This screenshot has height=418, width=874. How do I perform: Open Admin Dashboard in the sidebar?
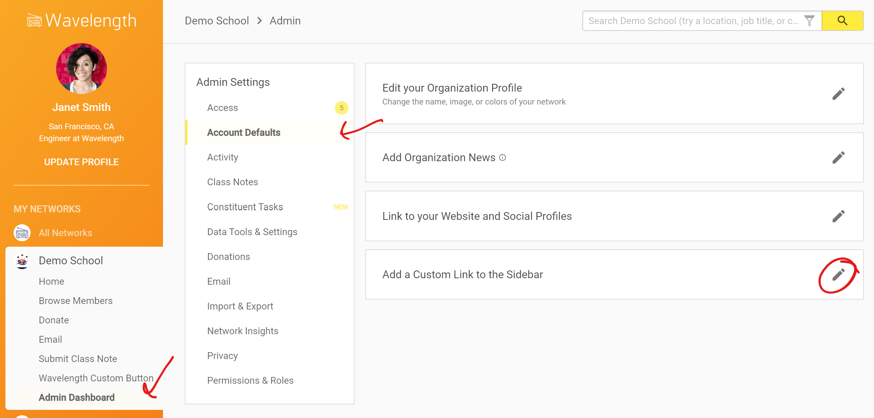point(76,397)
